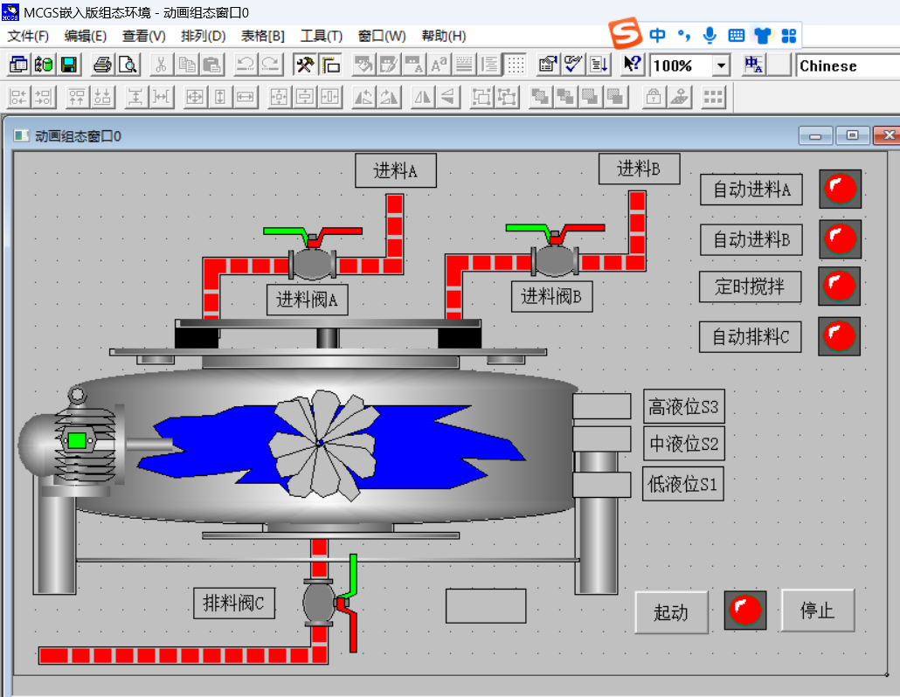This screenshot has width=900, height=697.
Task: Open the 窗口(W) menu
Action: pyautogui.click(x=382, y=36)
